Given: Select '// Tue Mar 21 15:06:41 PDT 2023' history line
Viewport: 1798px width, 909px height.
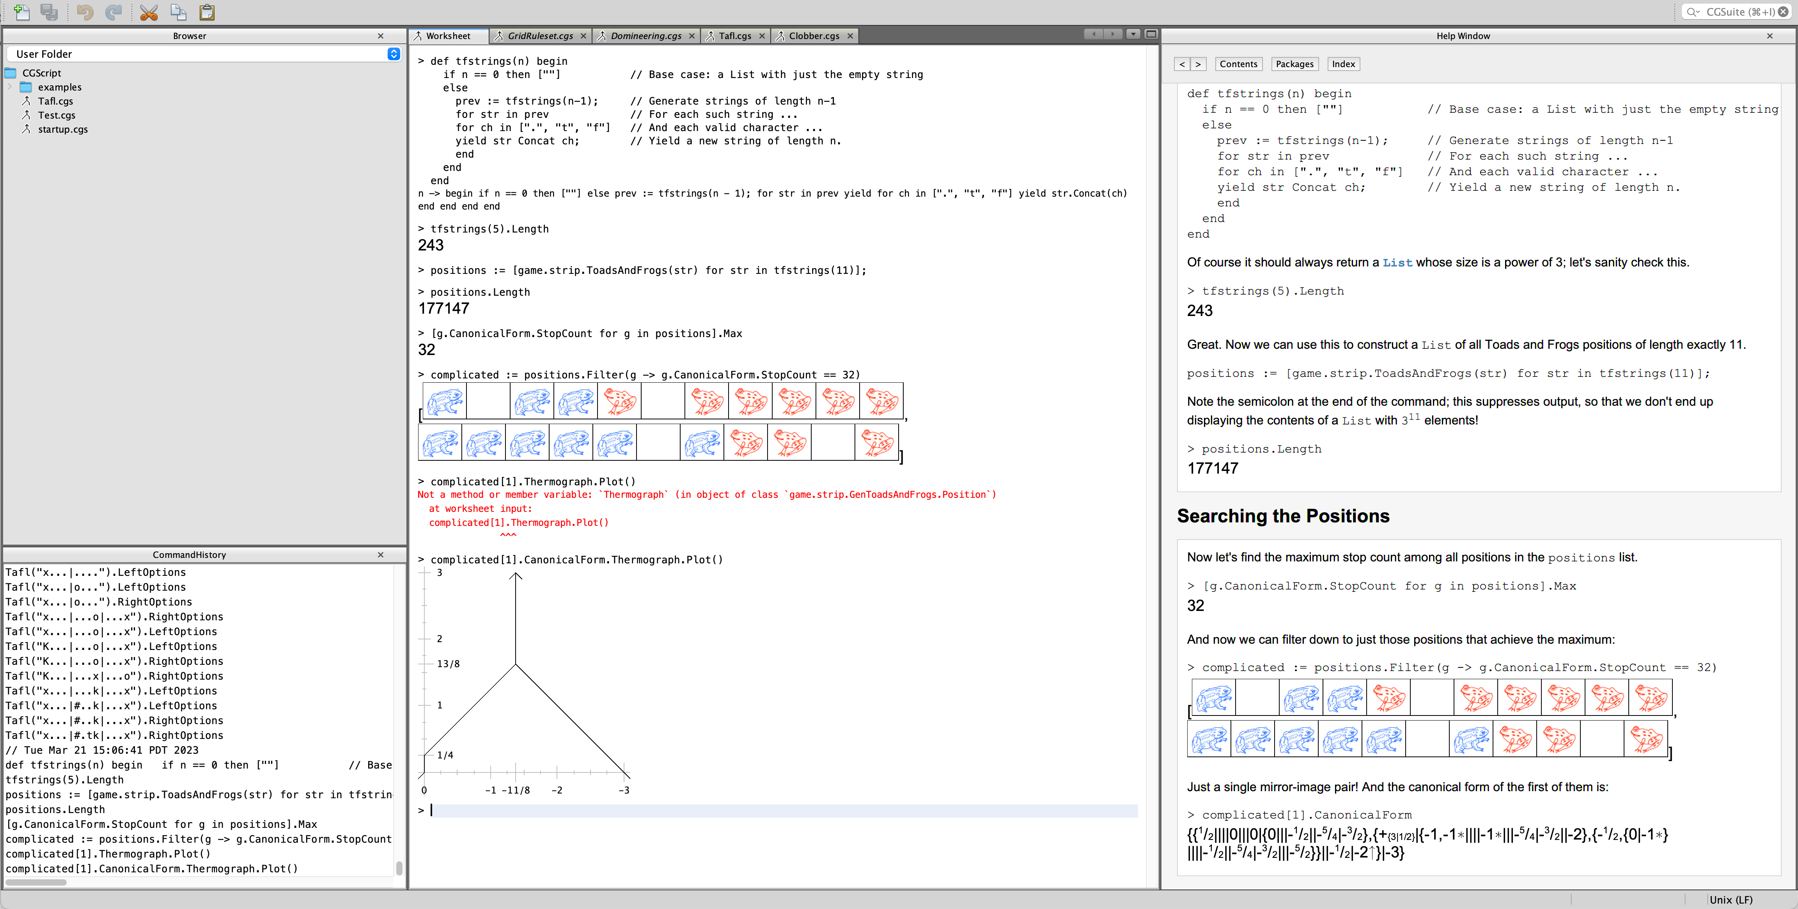Looking at the screenshot, I should click(102, 751).
